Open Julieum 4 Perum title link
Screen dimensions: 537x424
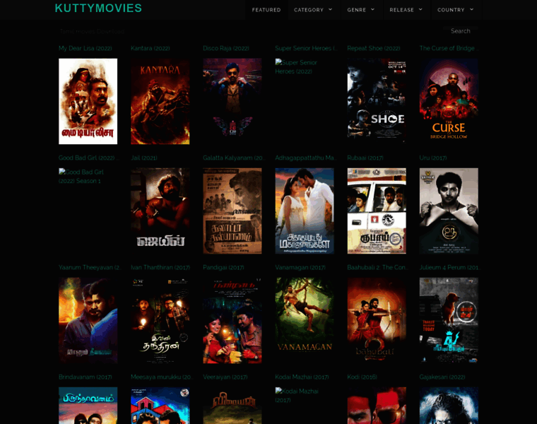(449, 268)
